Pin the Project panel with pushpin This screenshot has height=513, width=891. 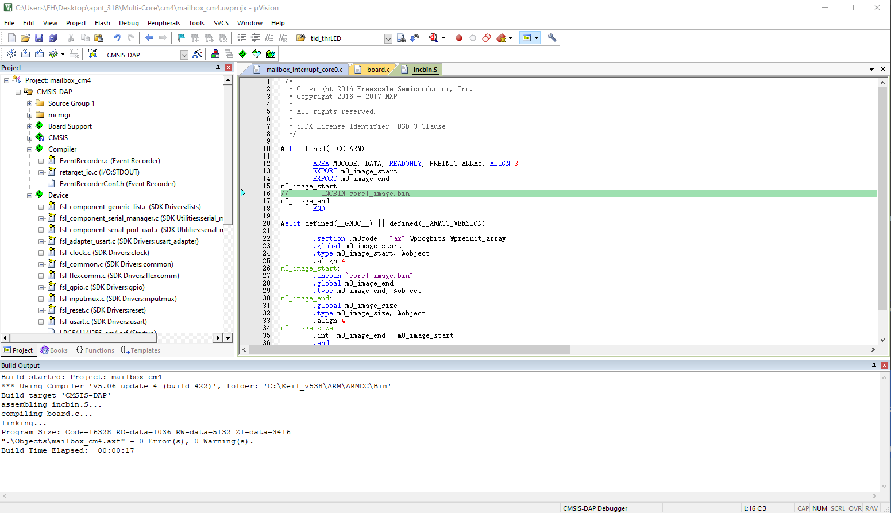(218, 68)
